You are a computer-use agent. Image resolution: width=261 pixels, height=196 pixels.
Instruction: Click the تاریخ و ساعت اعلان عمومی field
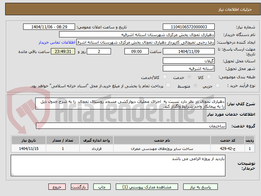pos(49,27)
